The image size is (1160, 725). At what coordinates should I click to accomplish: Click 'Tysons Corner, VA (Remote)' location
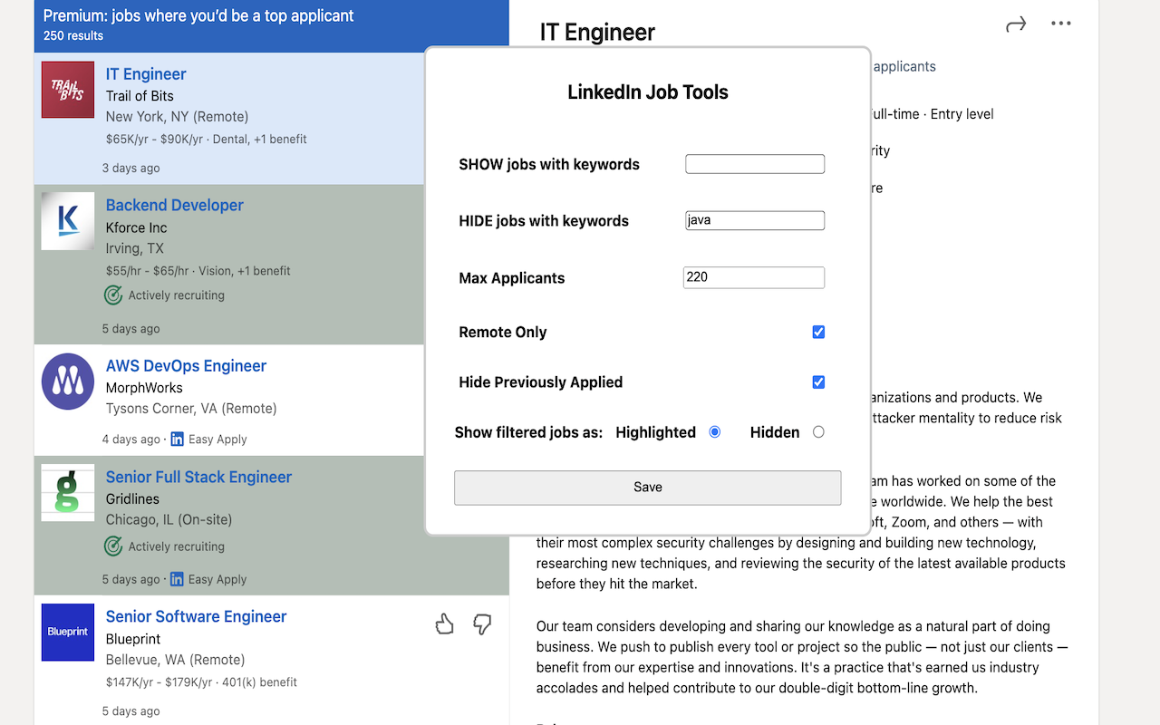[191, 409]
